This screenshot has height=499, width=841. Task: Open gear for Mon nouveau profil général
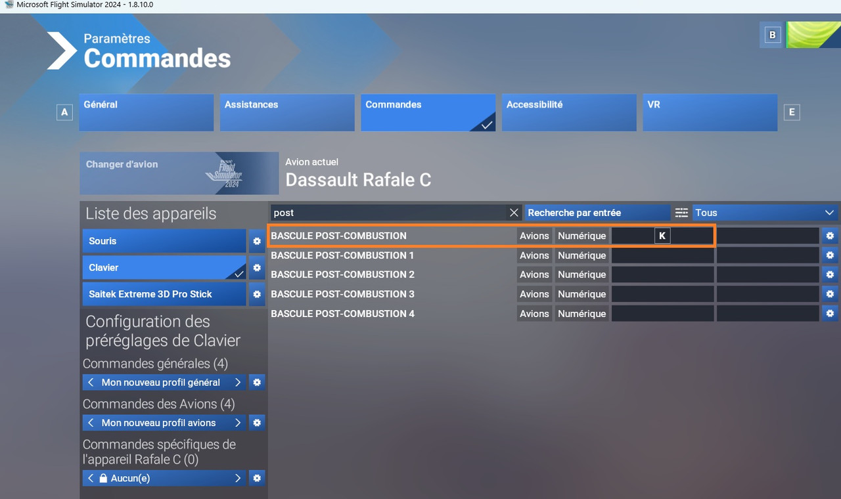pos(257,382)
